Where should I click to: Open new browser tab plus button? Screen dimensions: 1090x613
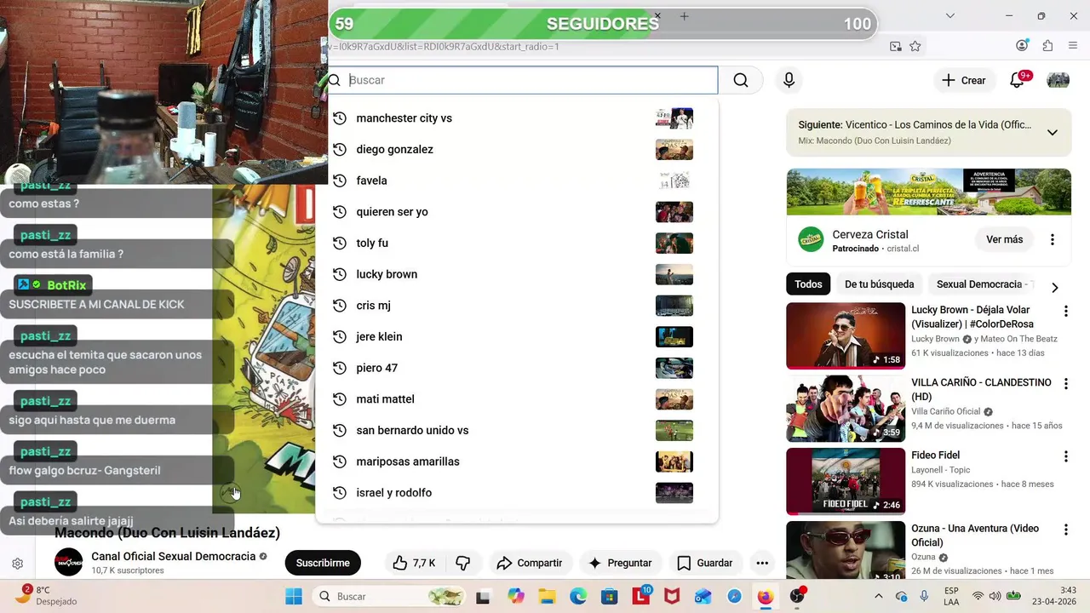[x=684, y=16]
